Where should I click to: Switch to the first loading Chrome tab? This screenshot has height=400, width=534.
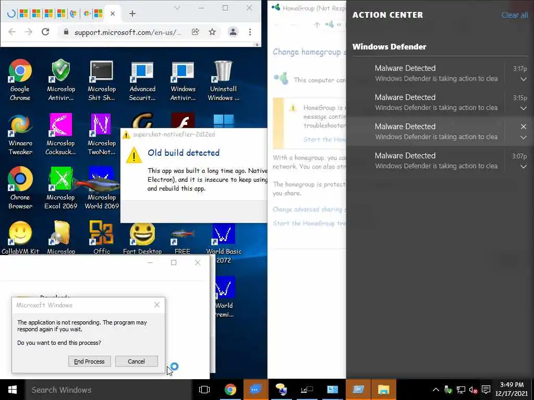pyautogui.click(x=11, y=14)
